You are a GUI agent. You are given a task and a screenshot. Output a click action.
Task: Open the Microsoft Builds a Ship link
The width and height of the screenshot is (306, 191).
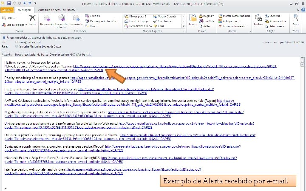169,158
